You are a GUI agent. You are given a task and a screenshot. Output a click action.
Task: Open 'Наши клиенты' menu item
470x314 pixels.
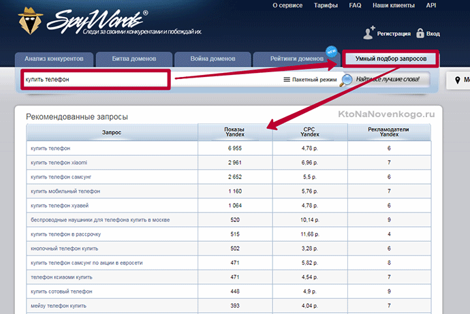(394, 5)
